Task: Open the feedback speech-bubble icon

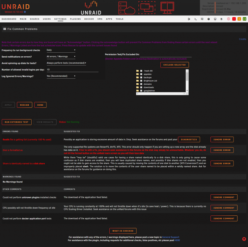Action: pos(202,19)
